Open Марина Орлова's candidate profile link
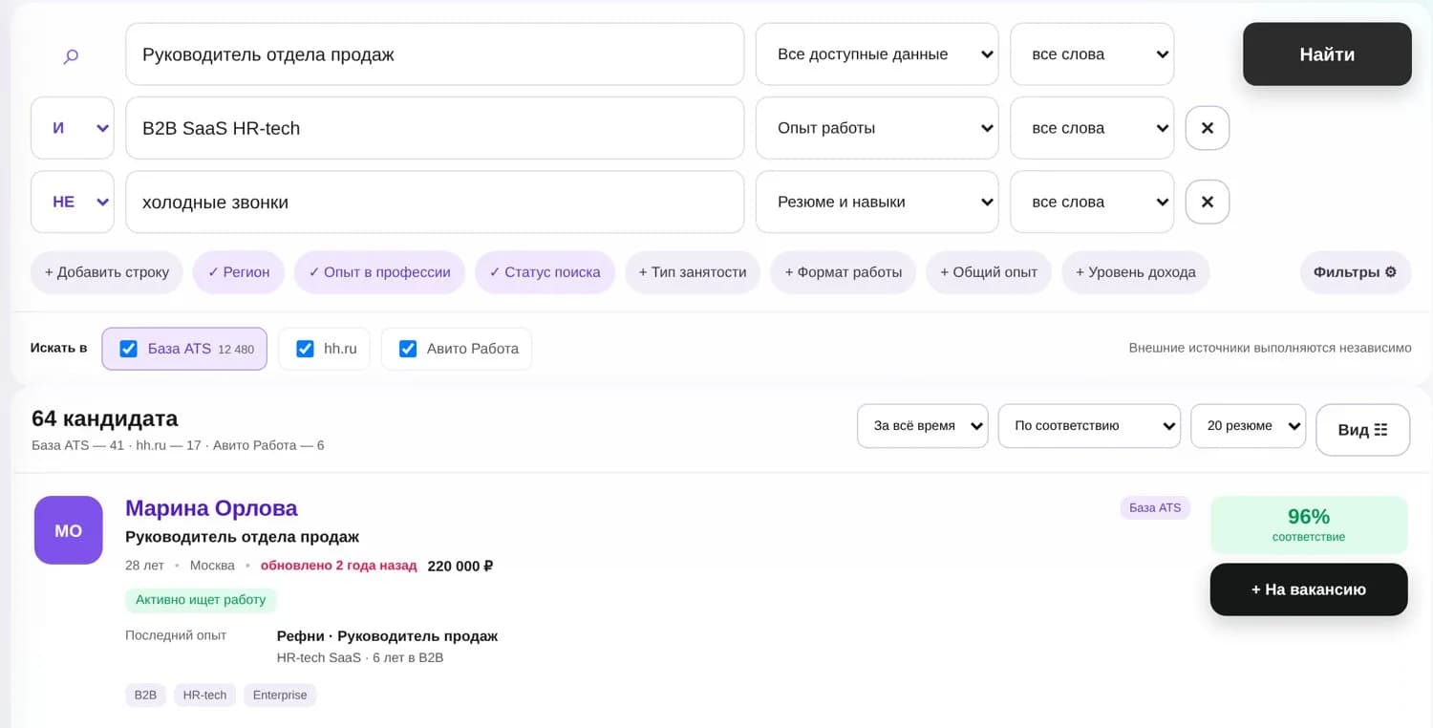The image size is (1433, 728). 211,508
